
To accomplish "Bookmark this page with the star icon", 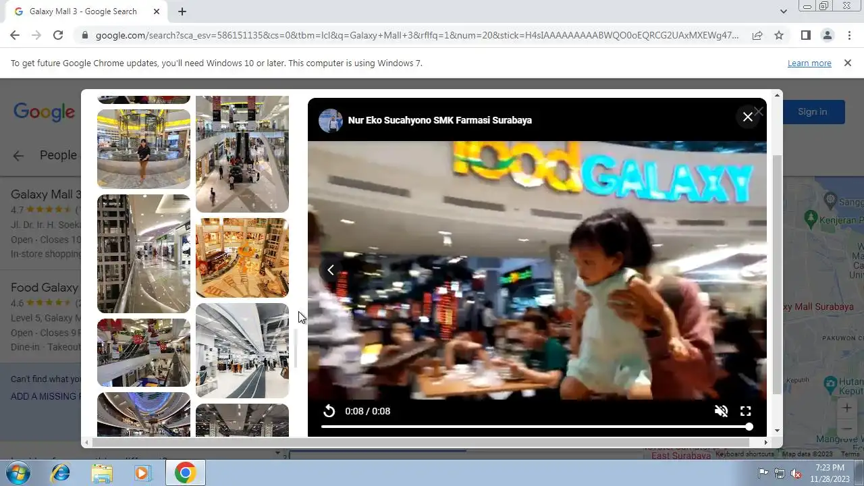I will 779,35.
